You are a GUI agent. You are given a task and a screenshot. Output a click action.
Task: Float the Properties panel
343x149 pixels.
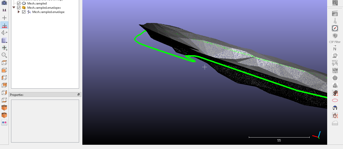click(x=79, y=95)
